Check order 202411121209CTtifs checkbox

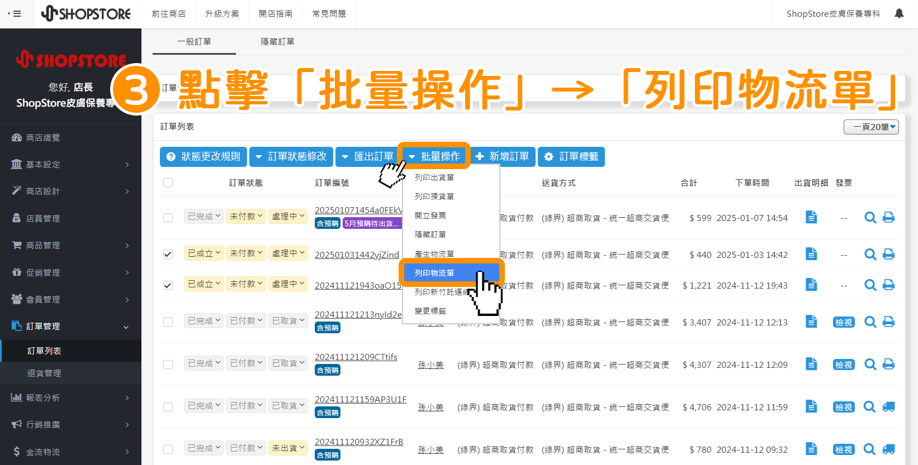click(168, 365)
